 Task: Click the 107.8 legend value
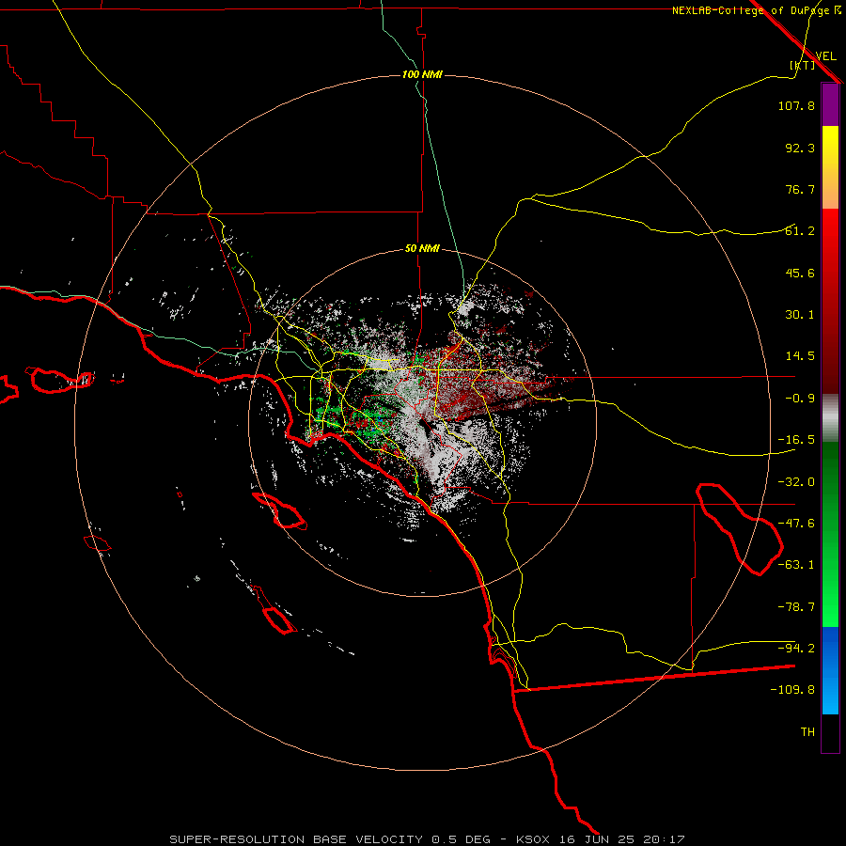point(796,105)
